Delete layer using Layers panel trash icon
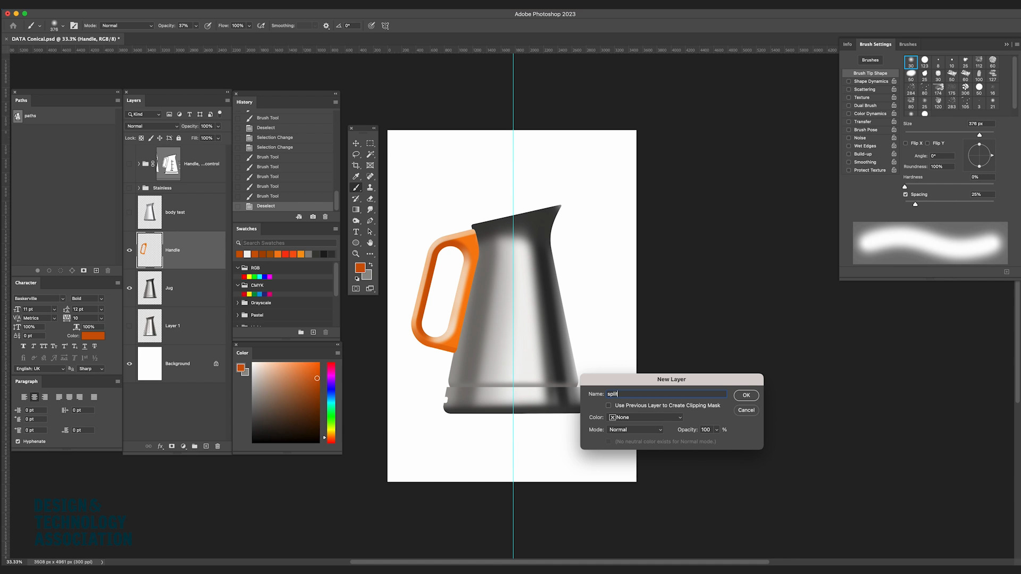This screenshot has width=1021, height=574. pos(217,446)
